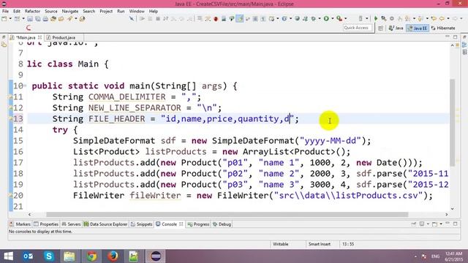
Task: Switch to the Progress tab
Action: 198,224
